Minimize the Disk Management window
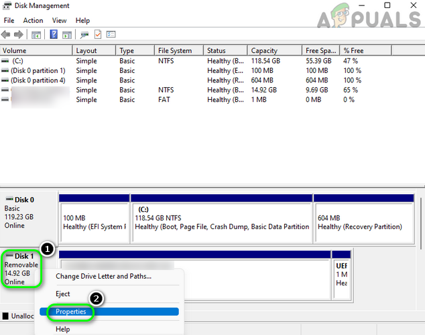 [x=361, y=5]
